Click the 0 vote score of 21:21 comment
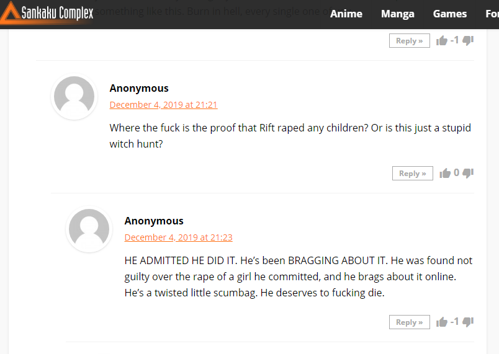Image resolution: width=499 pixels, height=354 pixels. [456, 172]
